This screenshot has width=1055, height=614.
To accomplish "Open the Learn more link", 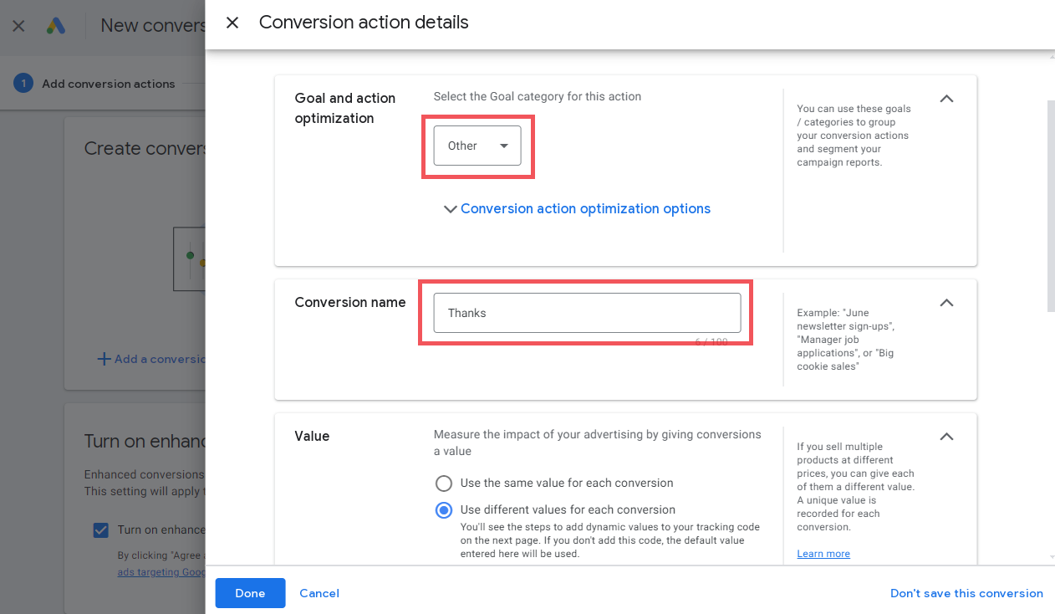I will (x=823, y=554).
